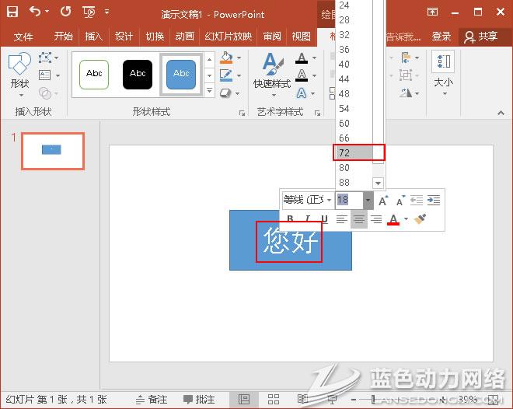Click the increase indent icon in mini toolbar
This screenshot has height=409, width=513.
pos(434,201)
